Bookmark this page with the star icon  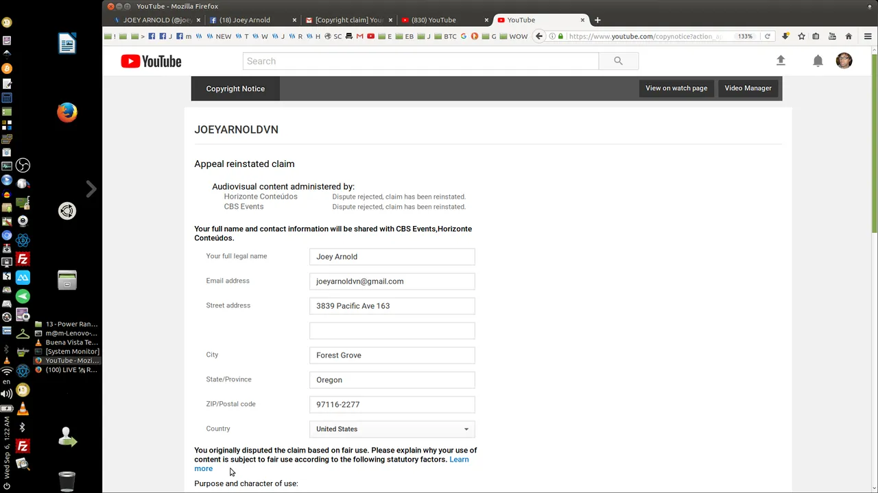pyautogui.click(x=801, y=36)
